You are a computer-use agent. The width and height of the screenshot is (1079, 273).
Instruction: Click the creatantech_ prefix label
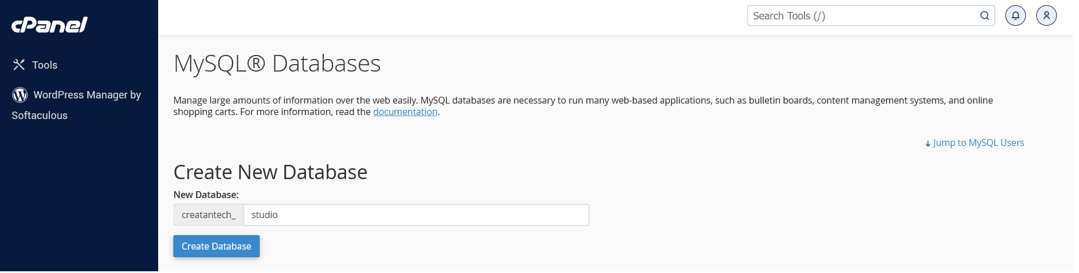point(209,215)
